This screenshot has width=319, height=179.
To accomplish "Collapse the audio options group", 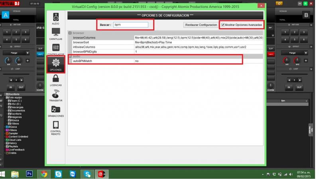I will [70, 56].
